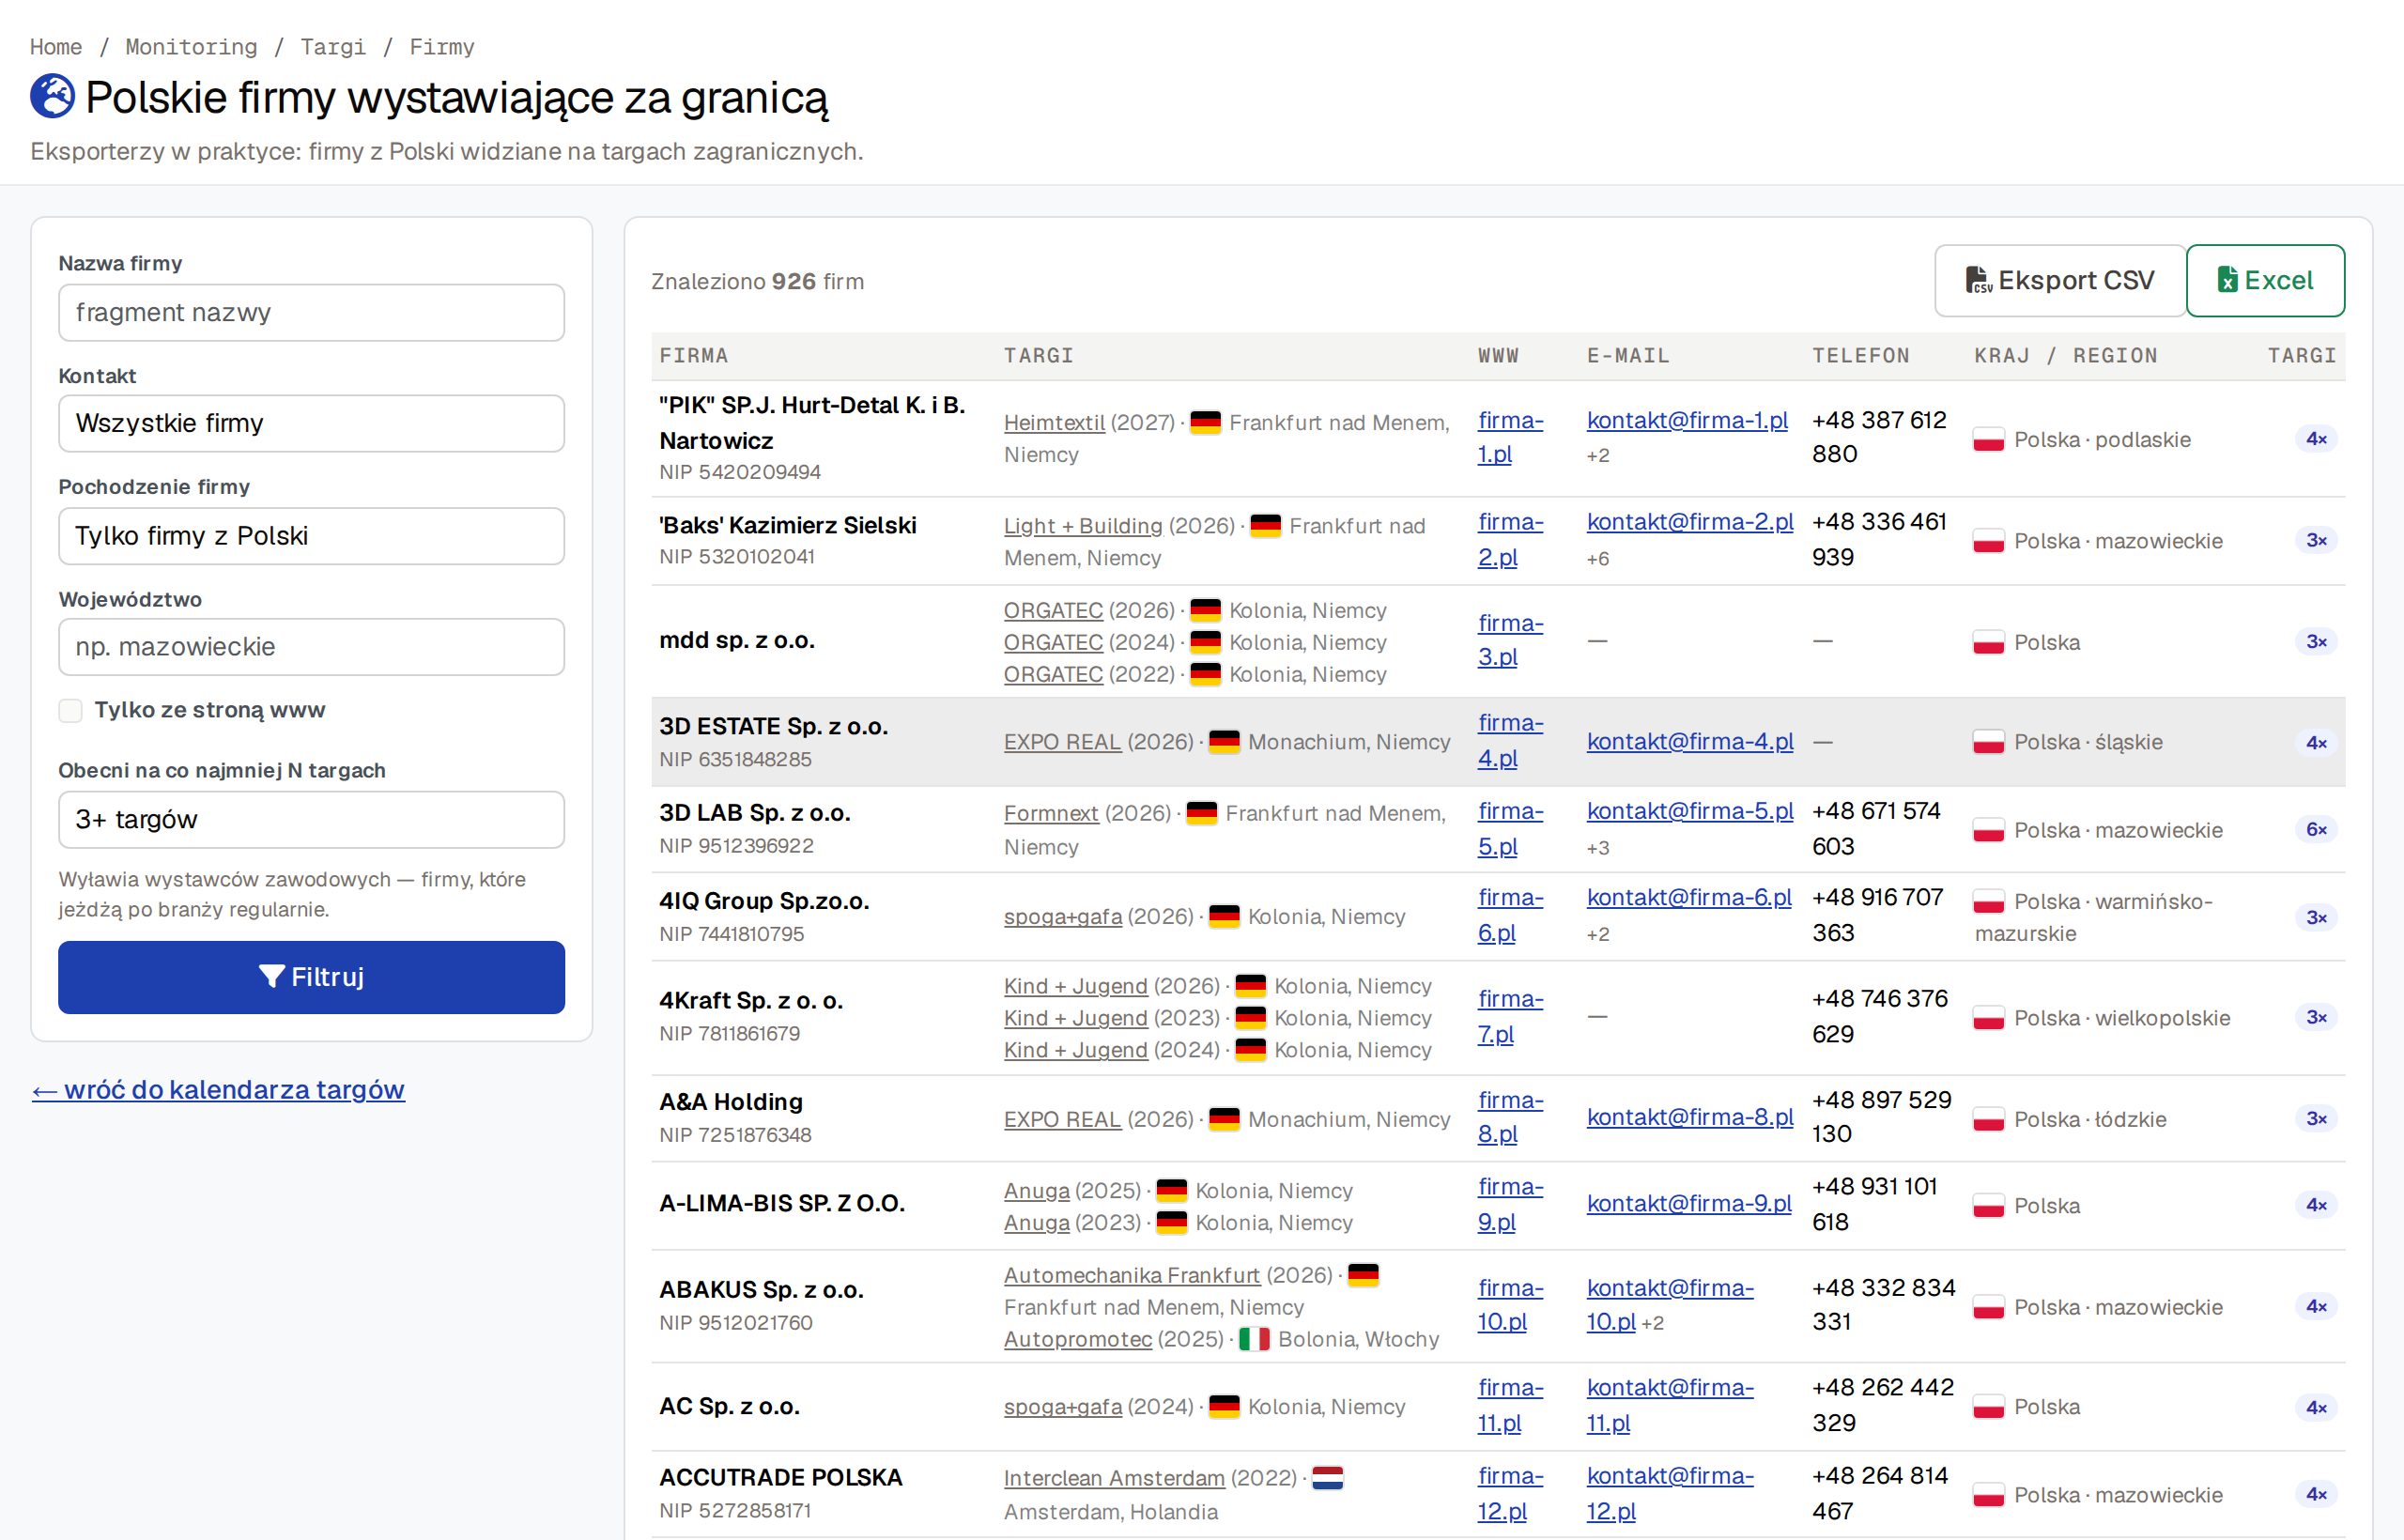Image resolution: width=2404 pixels, height=1540 pixels.
Task: Click the '+3' extra emails indicator
Action: coord(1598,848)
